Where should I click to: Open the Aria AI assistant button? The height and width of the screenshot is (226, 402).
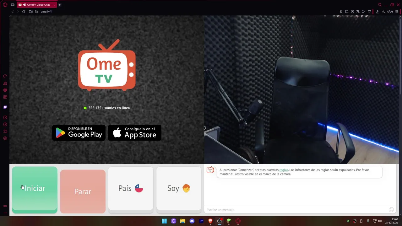(390, 12)
